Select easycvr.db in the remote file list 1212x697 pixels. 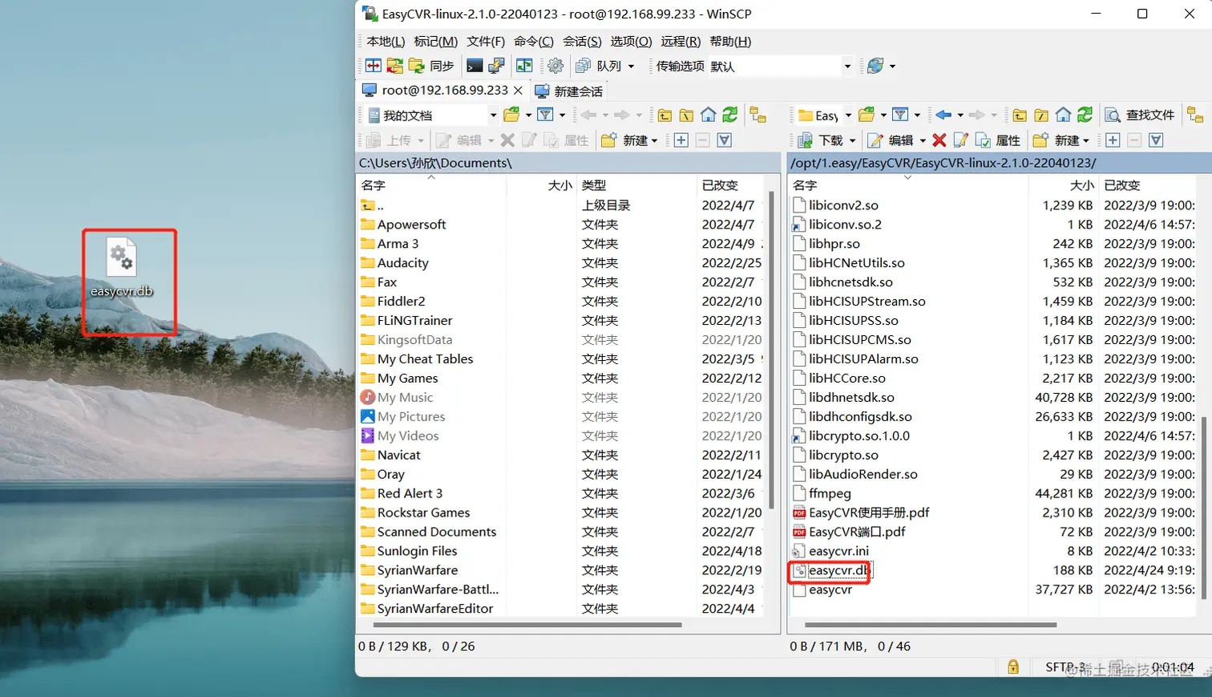point(838,570)
